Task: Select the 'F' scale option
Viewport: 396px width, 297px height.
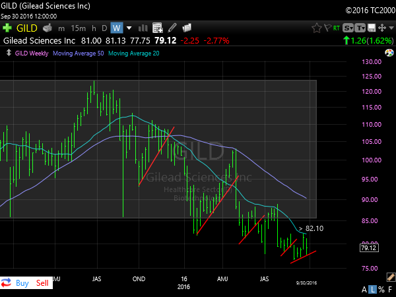Action: tap(391, 290)
